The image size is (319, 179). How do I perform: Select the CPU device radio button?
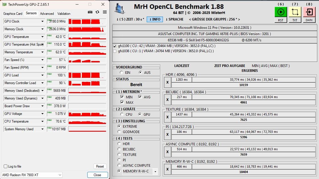(122, 114)
